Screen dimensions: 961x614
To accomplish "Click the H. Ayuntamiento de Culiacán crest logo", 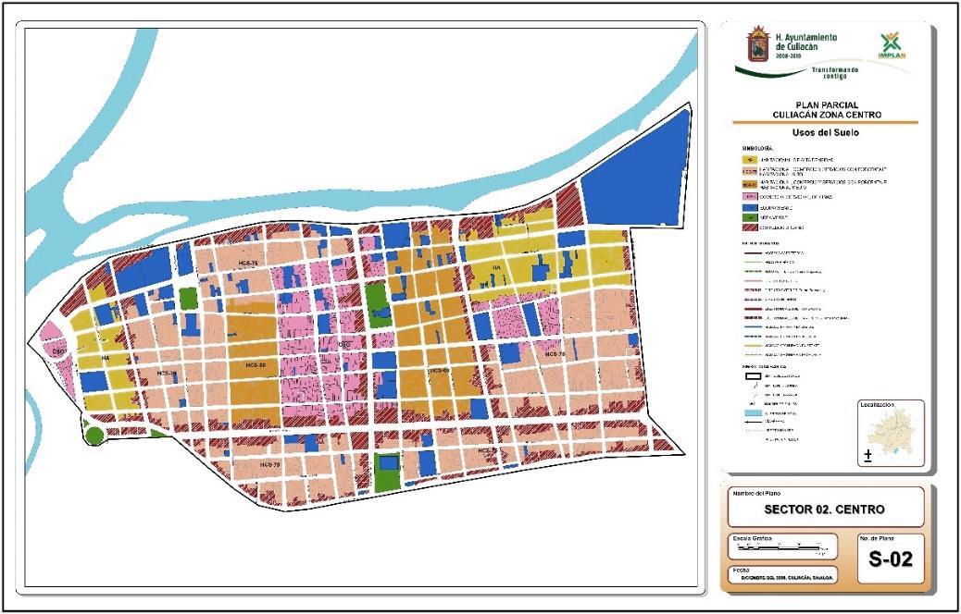I will tap(758, 44).
